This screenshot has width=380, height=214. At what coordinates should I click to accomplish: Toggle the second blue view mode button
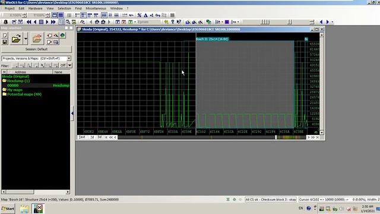61,15
